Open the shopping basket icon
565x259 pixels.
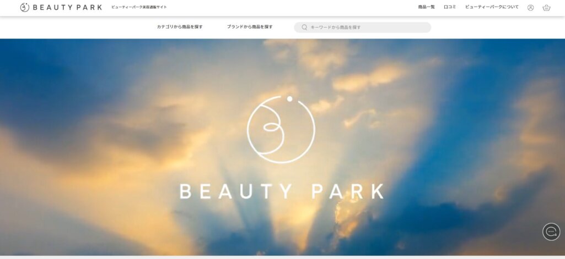[546, 8]
